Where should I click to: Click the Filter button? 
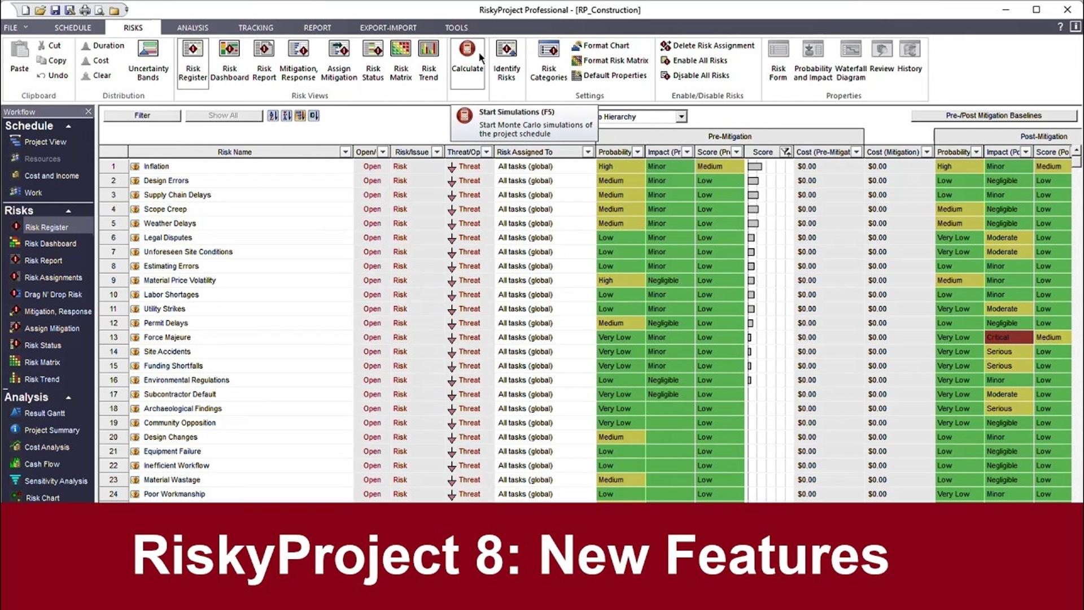142,115
